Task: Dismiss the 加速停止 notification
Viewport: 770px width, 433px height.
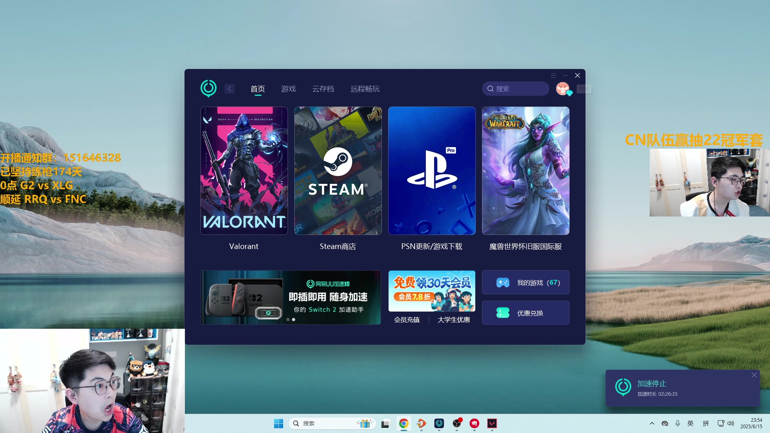Action: 754,375
